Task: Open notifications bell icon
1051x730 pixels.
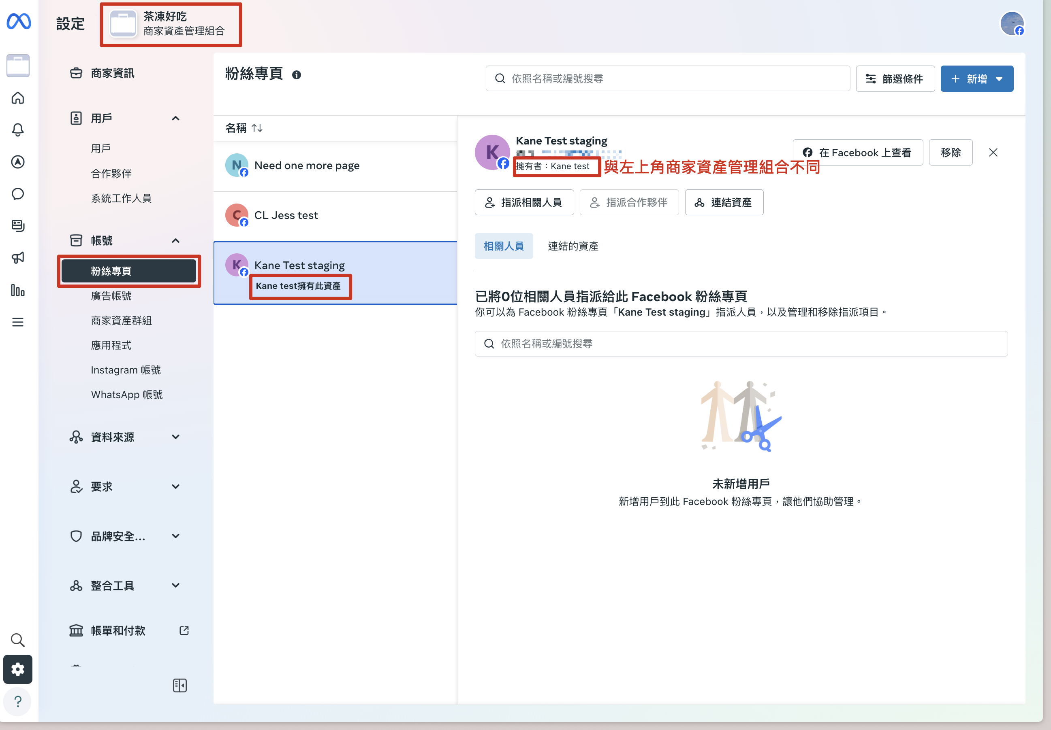Action: (x=18, y=130)
